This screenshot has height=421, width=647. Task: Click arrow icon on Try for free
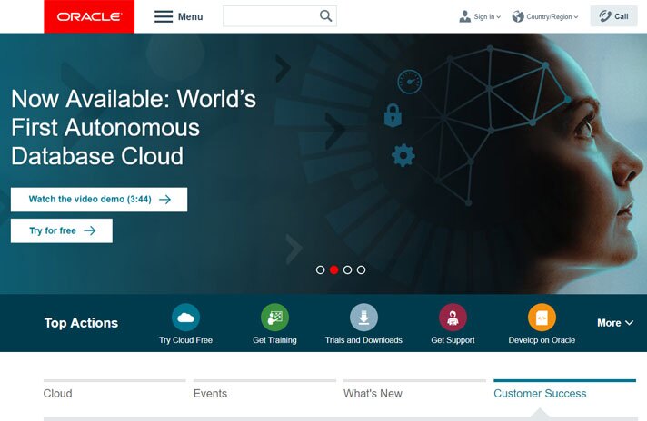[x=90, y=230]
